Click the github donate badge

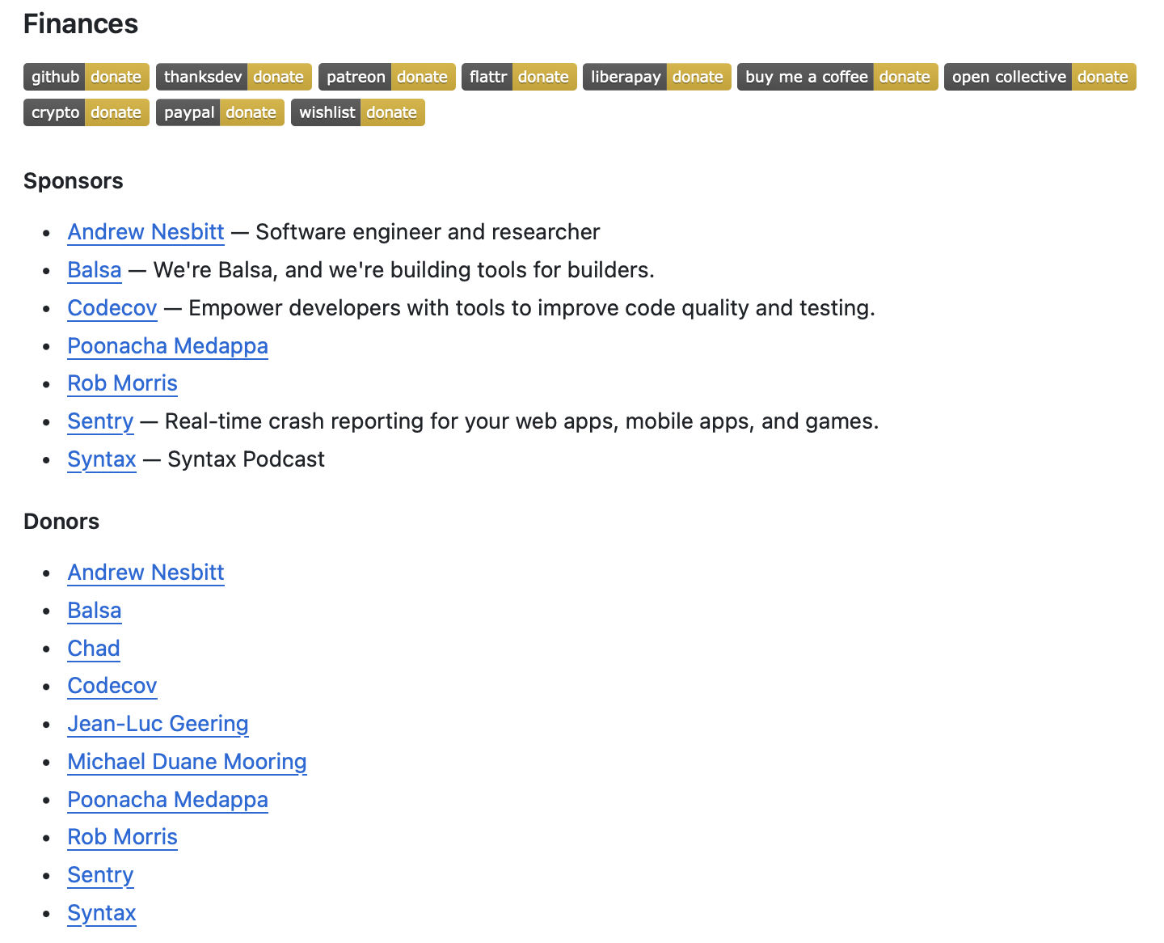pos(86,77)
